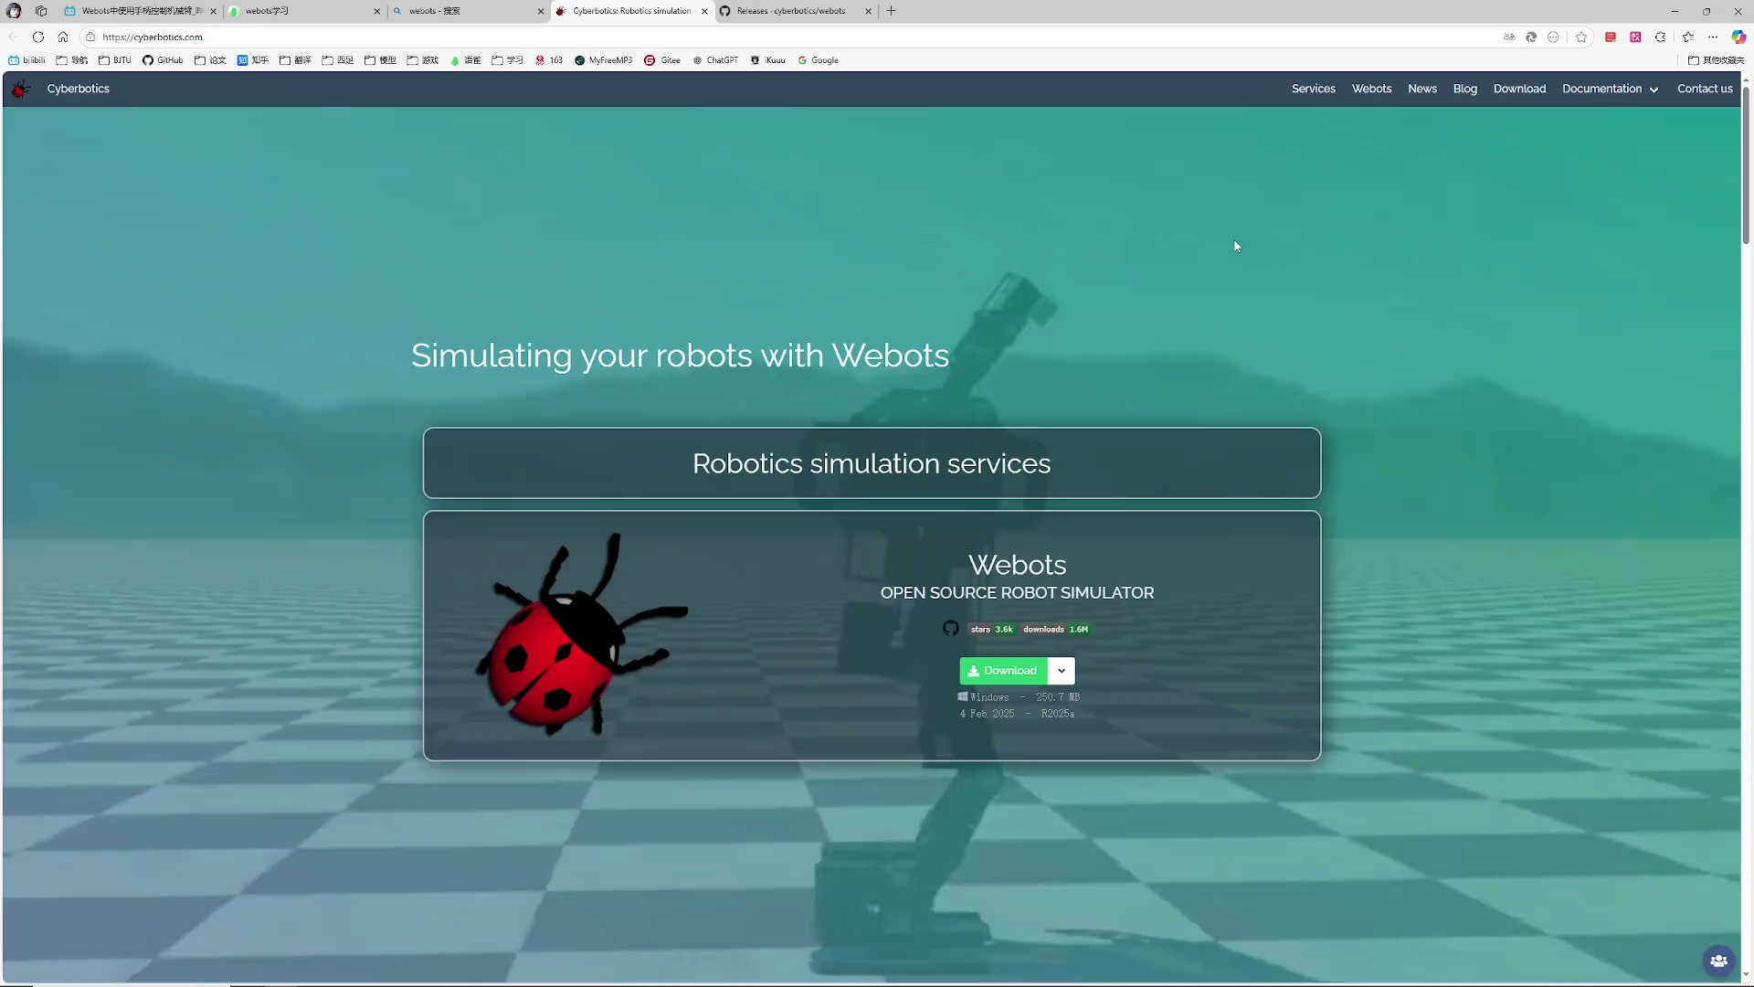This screenshot has height=987, width=1754.
Task: Go to the browser home icon
Action: coord(63,37)
